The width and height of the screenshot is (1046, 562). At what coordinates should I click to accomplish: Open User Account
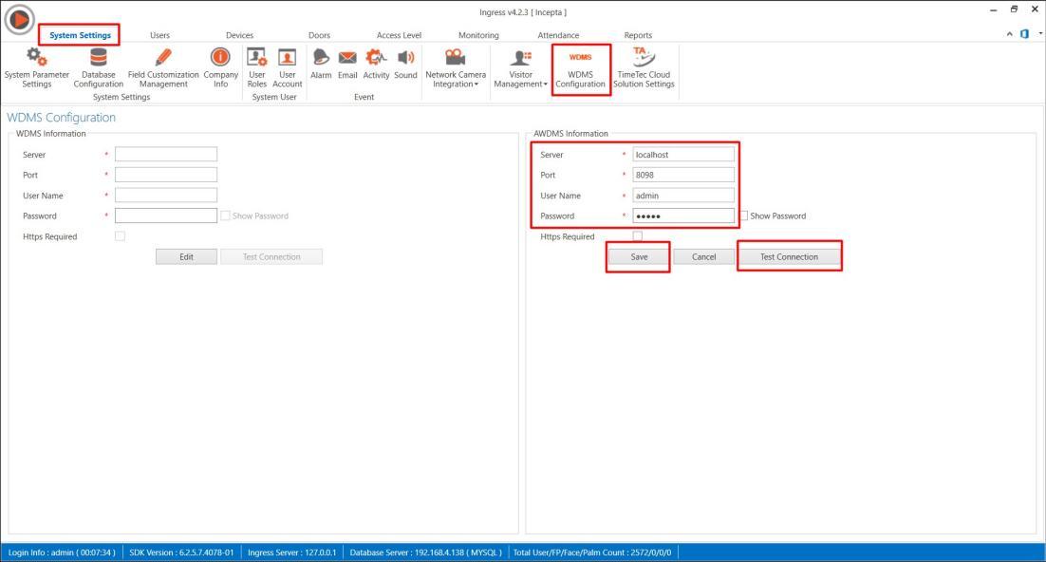(287, 67)
